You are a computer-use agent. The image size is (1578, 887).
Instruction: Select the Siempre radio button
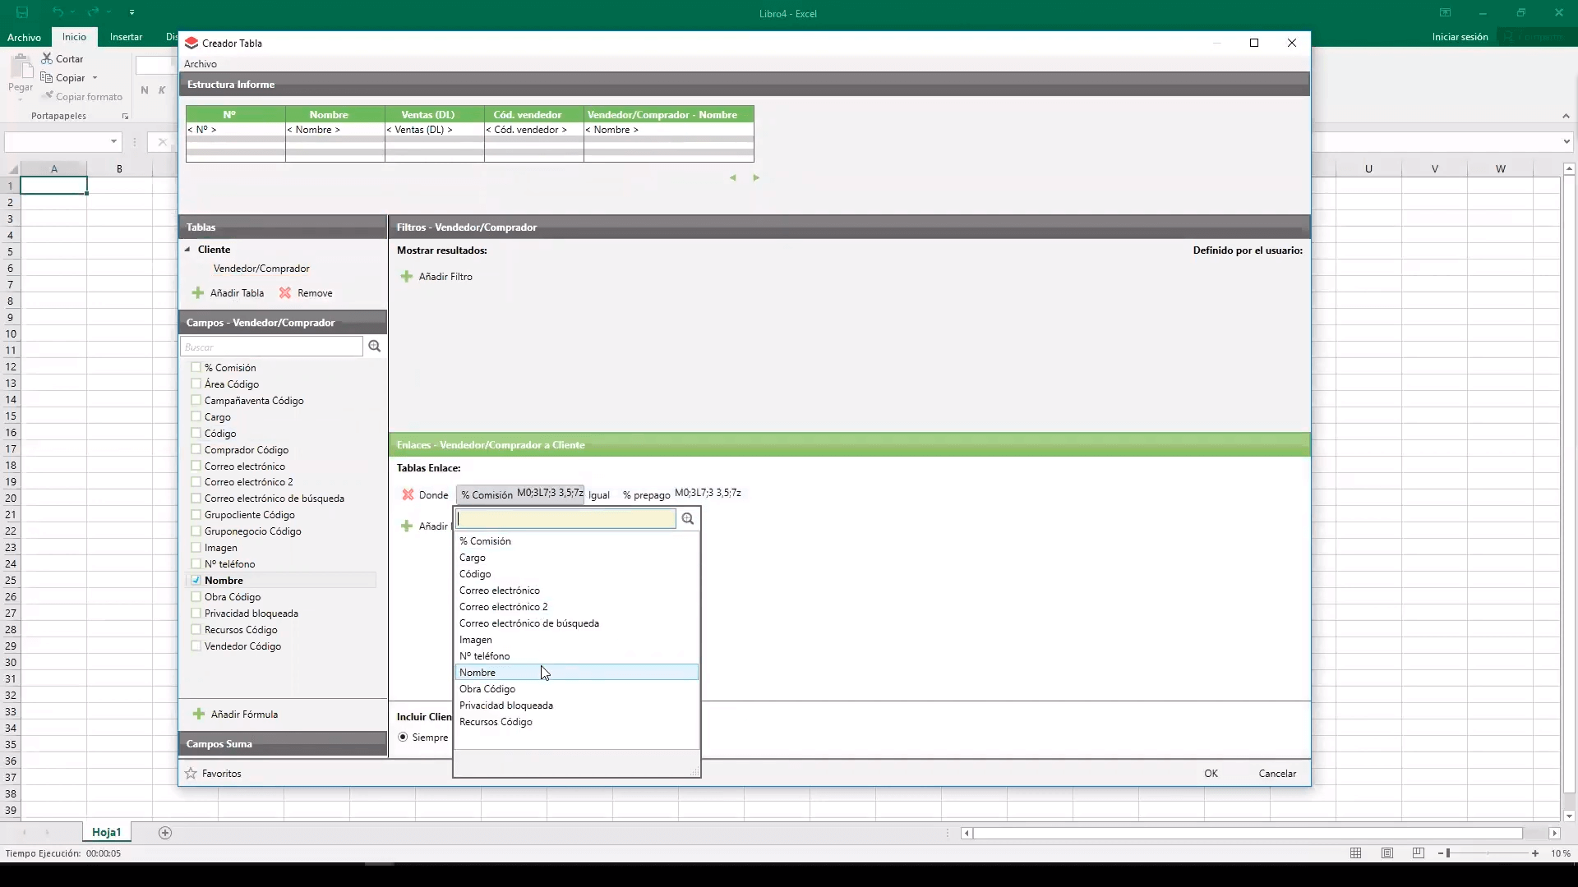[x=403, y=738]
